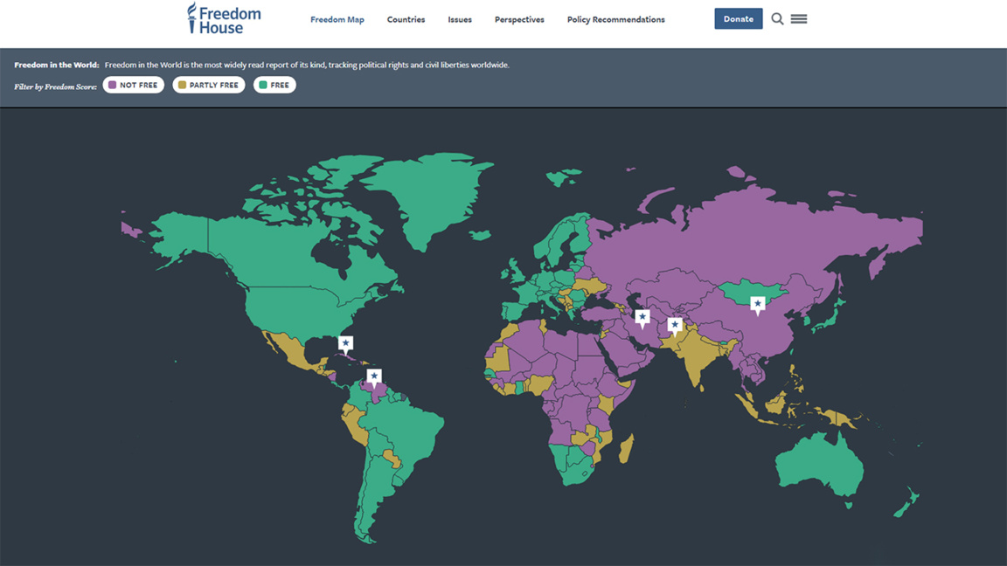Click the star marker over Venezuela
The image size is (1007, 566).
[x=374, y=376]
